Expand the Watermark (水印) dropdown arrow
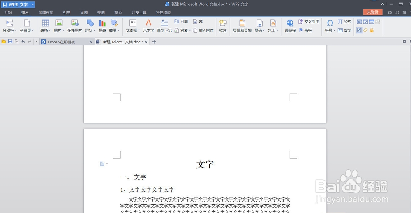This screenshot has width=411, height=213. [x=277, y=31]
